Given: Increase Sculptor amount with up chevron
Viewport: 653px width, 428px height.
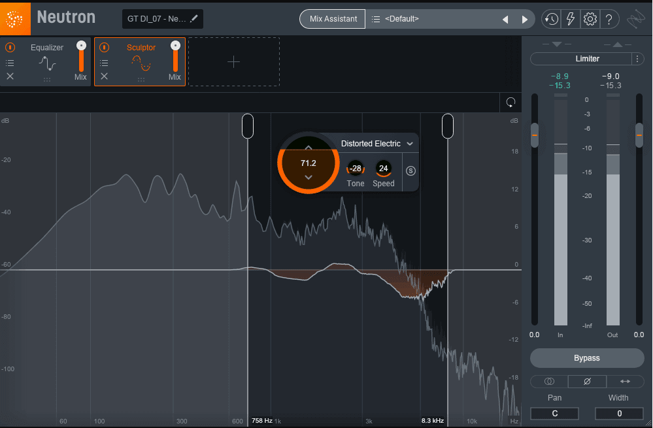Looking at the screenshot, I should click(309, 148).
